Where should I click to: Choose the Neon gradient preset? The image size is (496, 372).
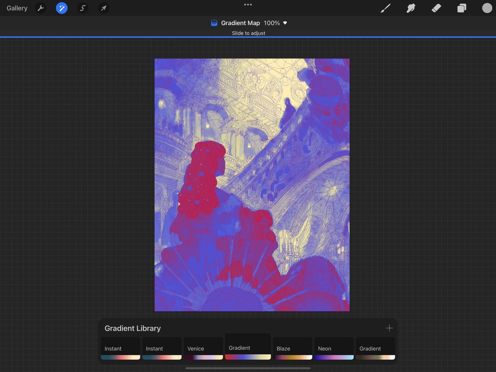pos(334,348)
